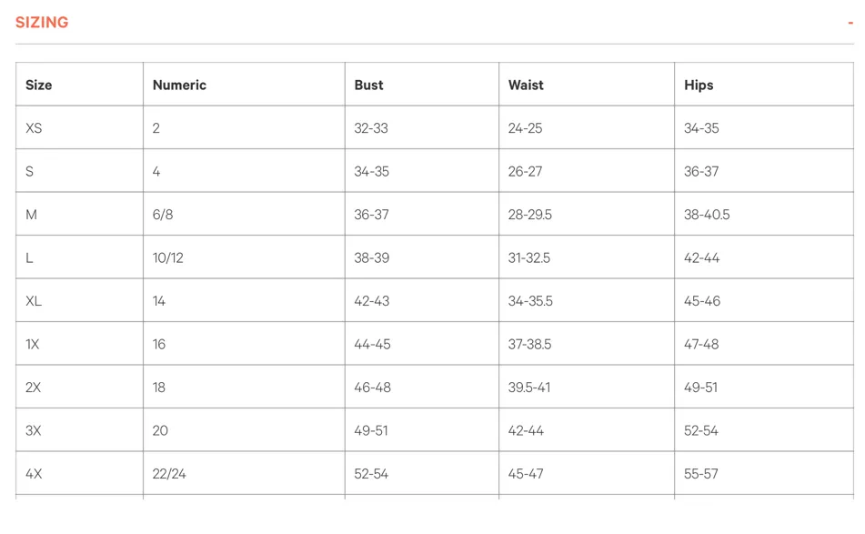Click the Waist column header
The image size is (865, 534).
[526, 85]
